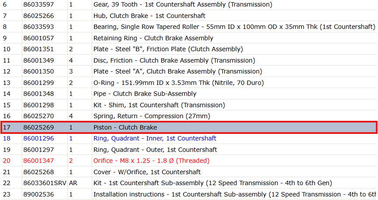The image size is (378, 200).
Task: Open the blue Ring, Quadrant - Inner link
Action: pyautogui.click(x=155, y=138)
